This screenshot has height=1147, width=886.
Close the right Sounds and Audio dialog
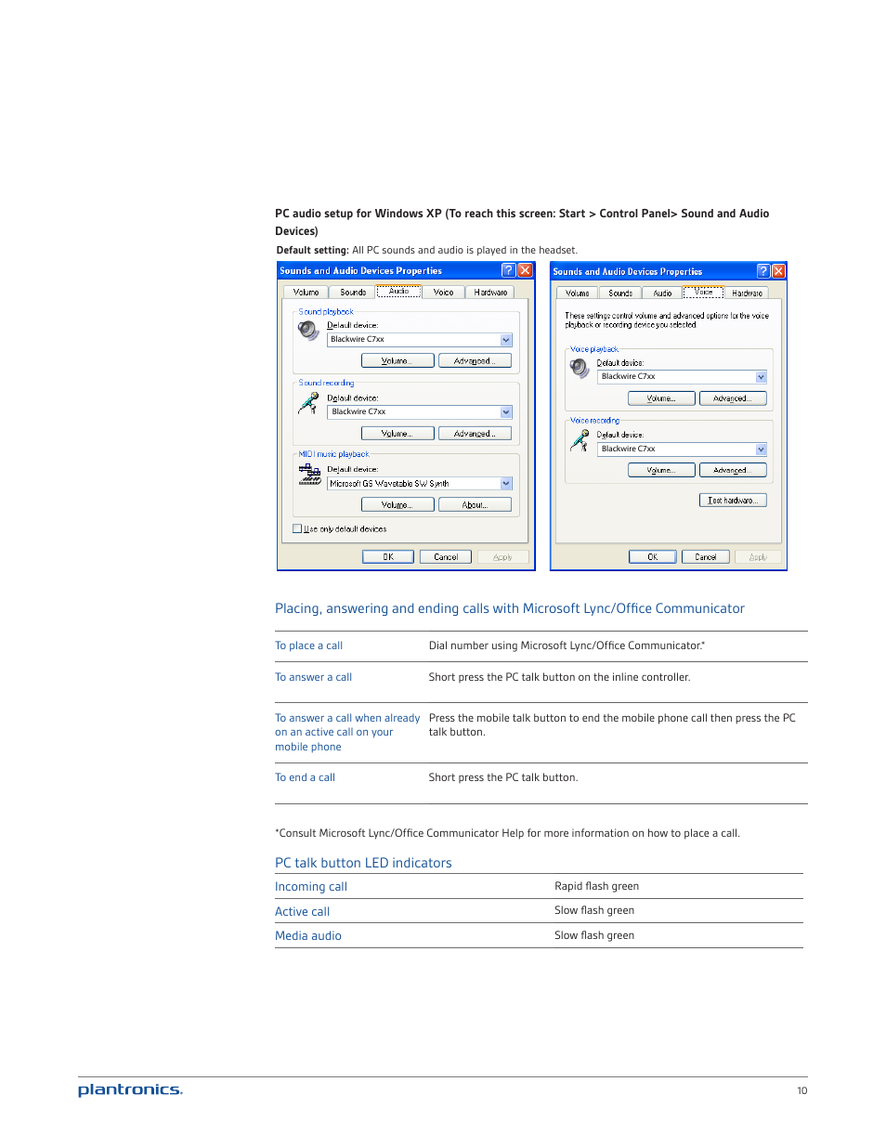click(x=778, y=271)
